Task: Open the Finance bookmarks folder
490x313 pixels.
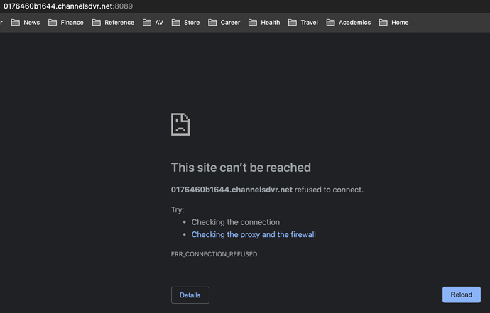Action: 66,23
